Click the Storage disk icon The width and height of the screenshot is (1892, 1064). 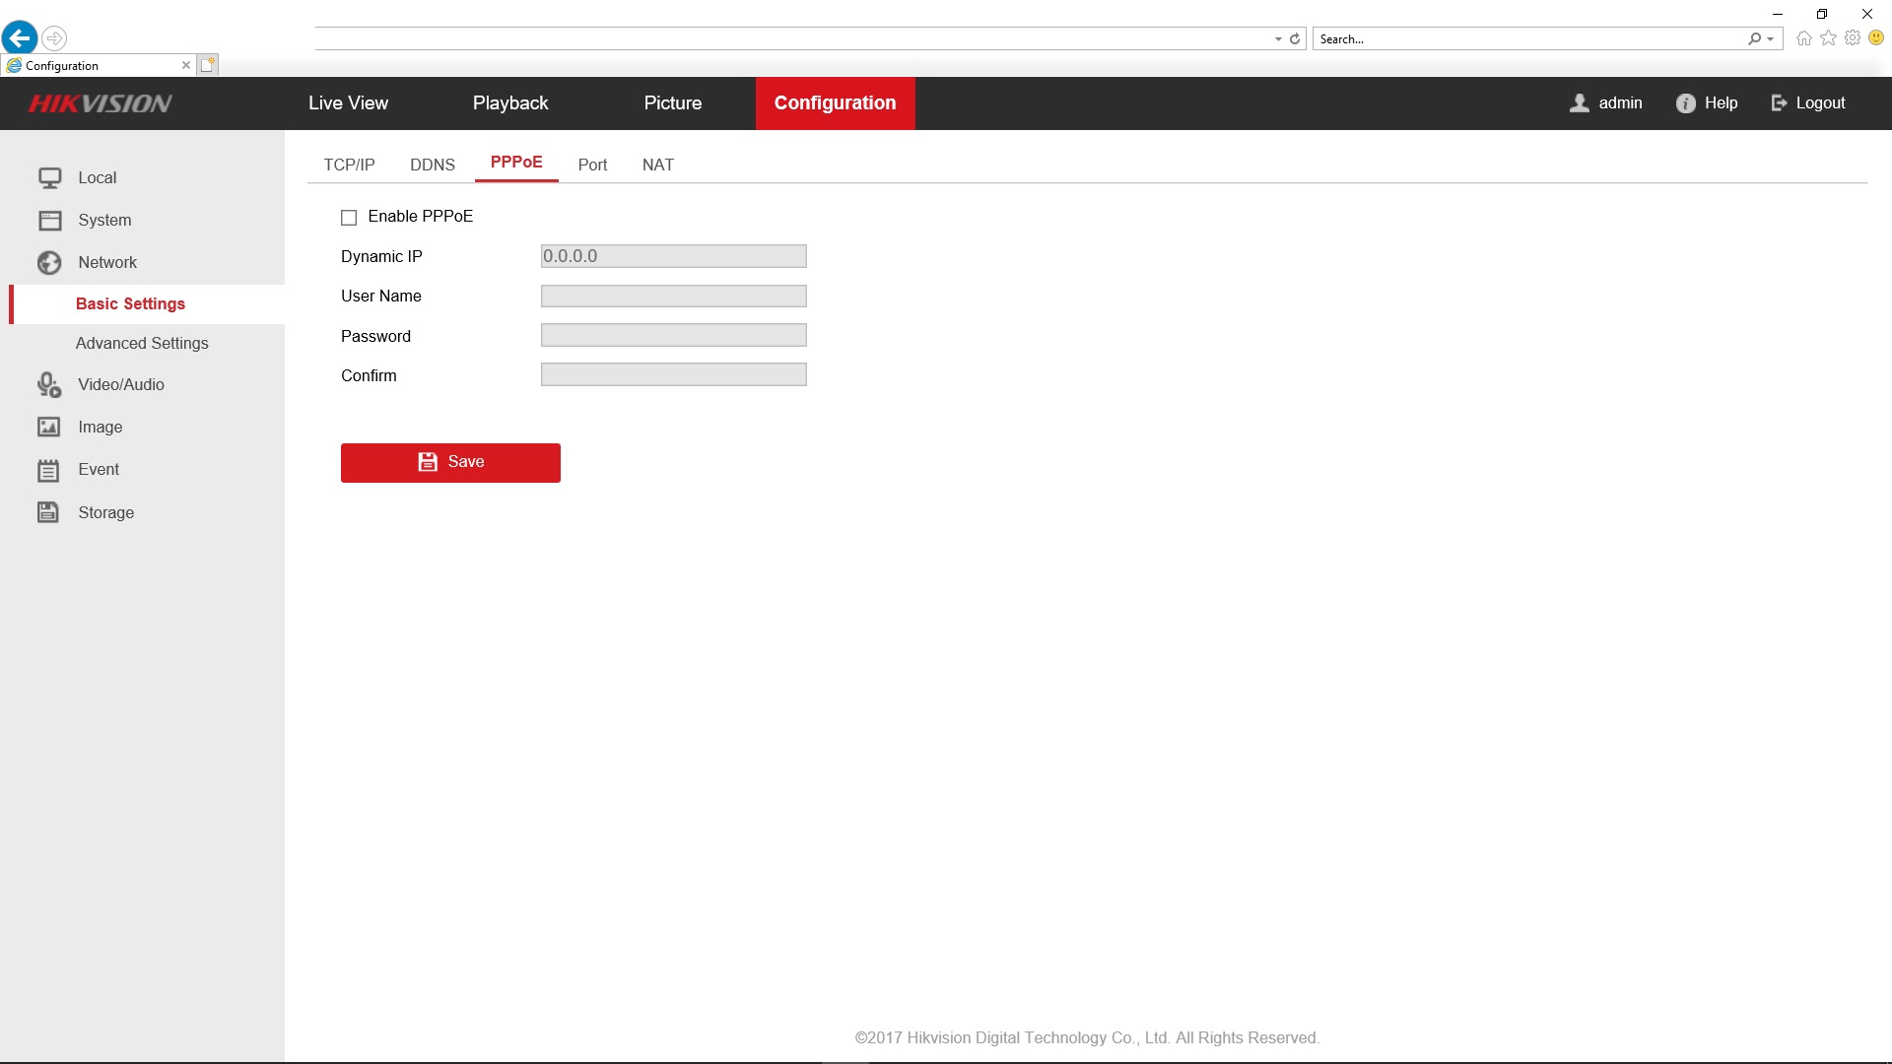[x=49, y=512]
